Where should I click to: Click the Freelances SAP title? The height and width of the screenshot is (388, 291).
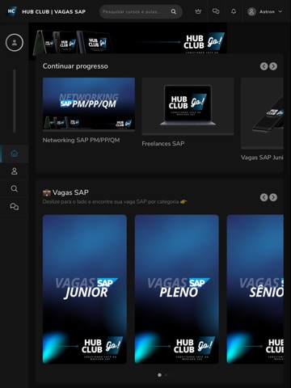163,144
